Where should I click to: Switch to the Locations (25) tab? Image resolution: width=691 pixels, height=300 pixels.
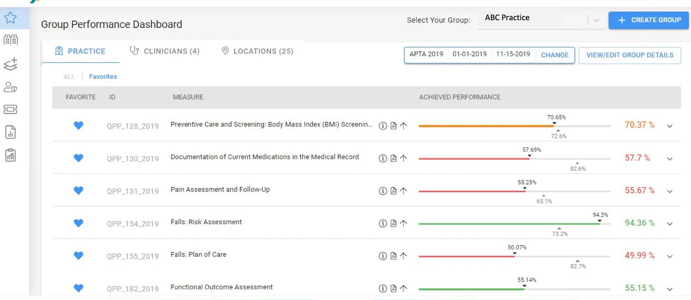[257, 51]
